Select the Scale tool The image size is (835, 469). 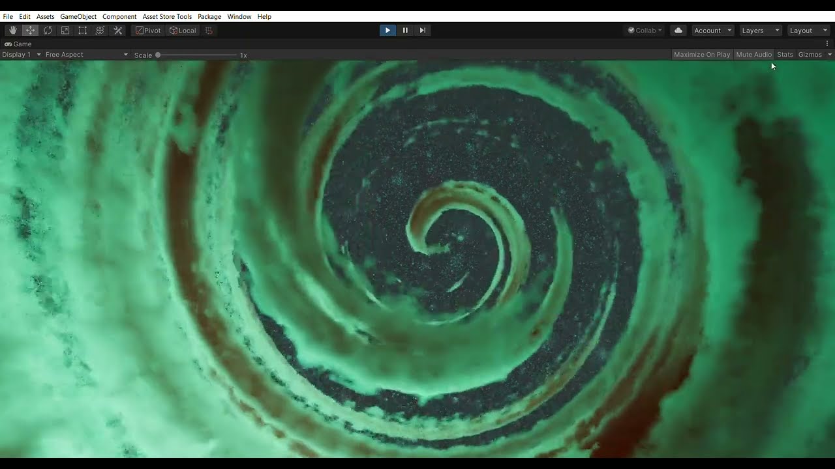[x=65, y=31]
